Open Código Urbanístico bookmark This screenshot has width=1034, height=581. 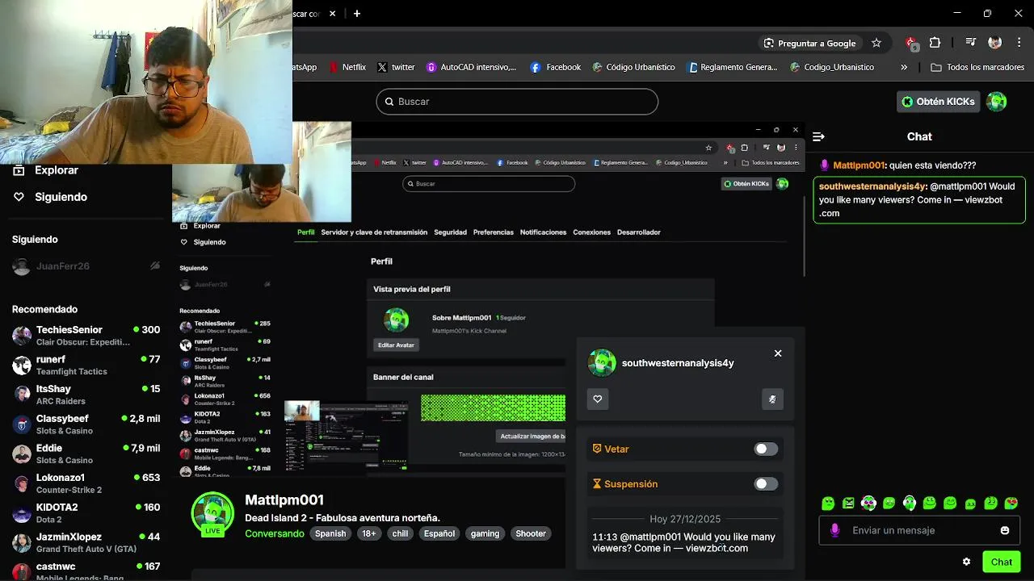[x=633, y=67]
